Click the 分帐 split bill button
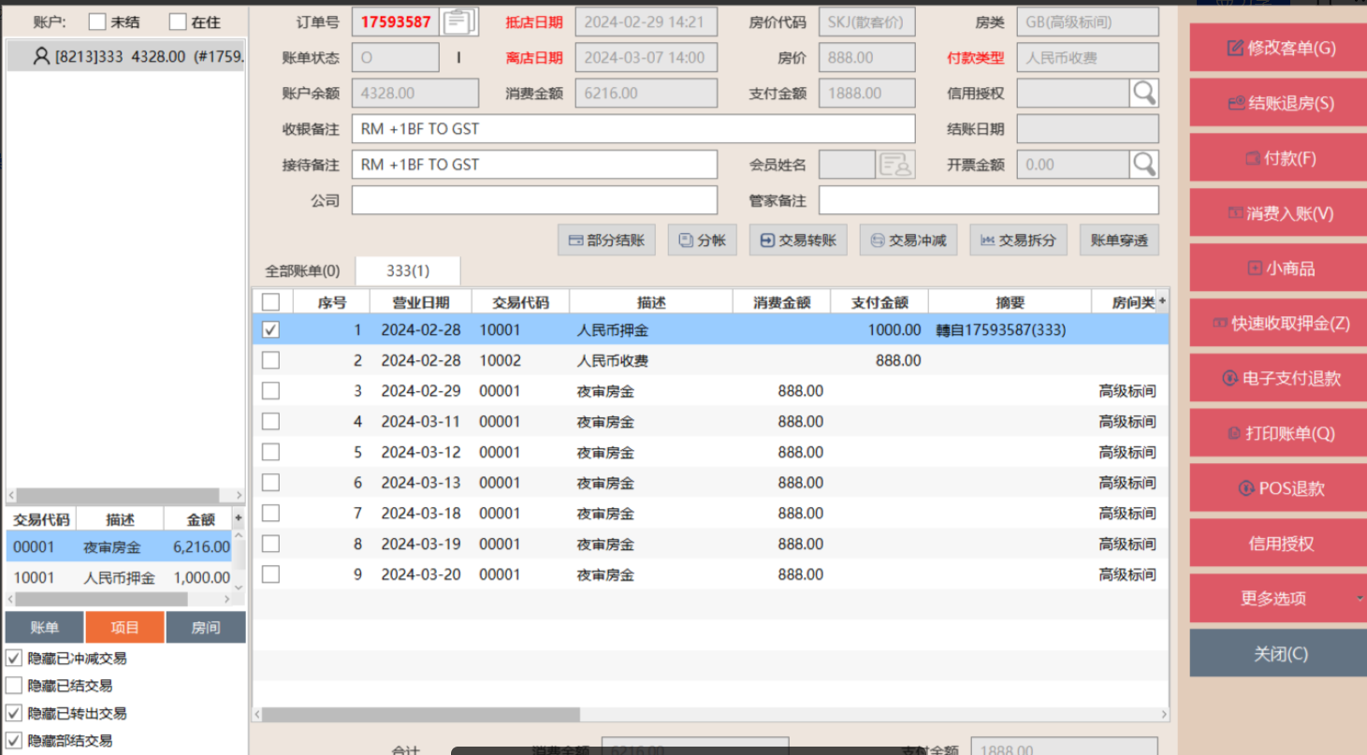The height and width of the screenshot is (755, 1367). (702, 240)
